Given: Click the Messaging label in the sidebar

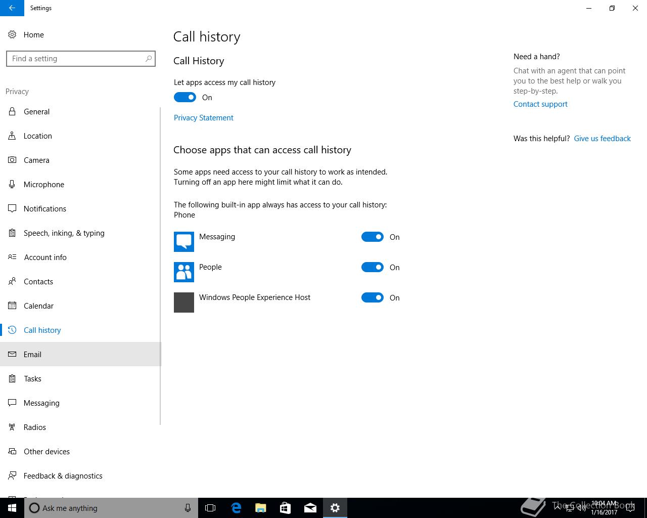Looking at the screenshot, I should click(41, 403).
